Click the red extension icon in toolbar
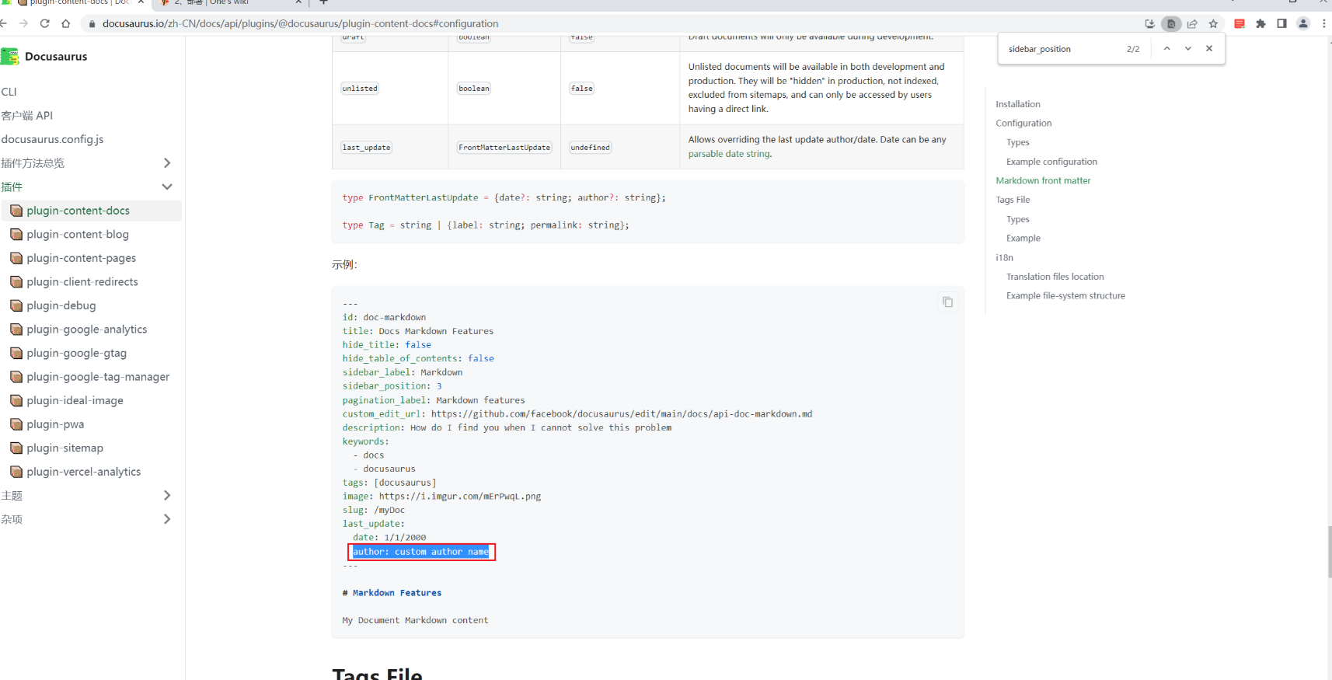Screen dimensions: 1332x680 pos(1240,24)
